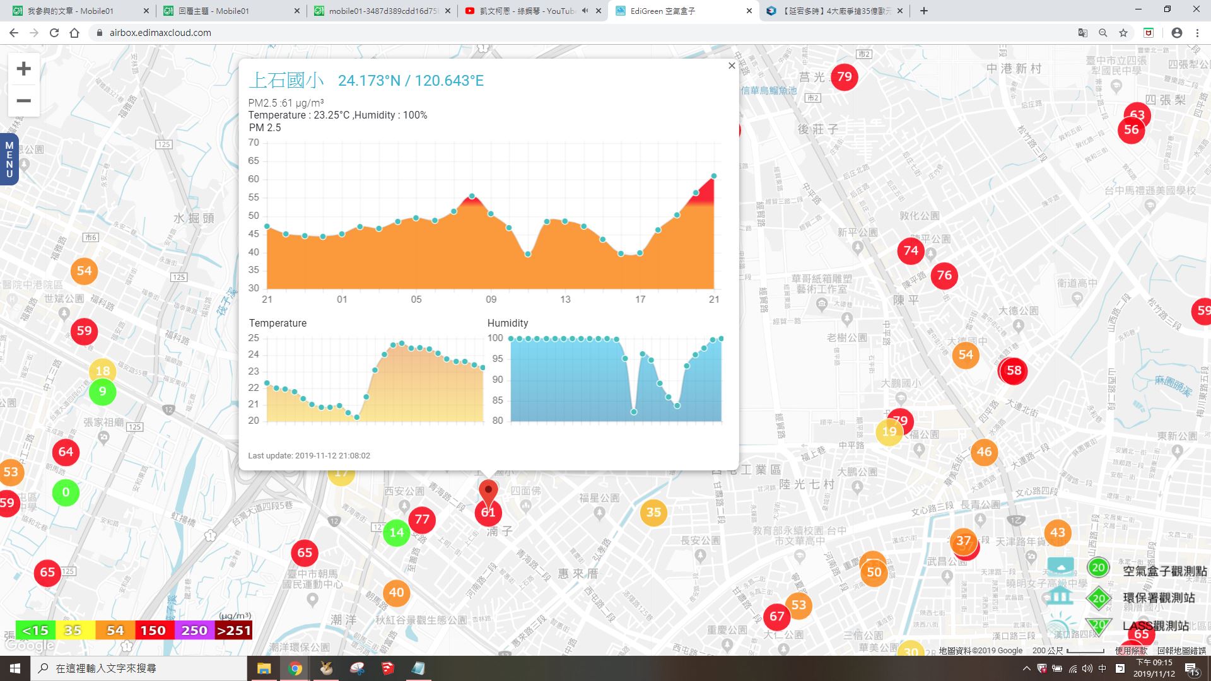Image resolution: width=1211 pixels, height=681 pixels.
Task: Focus the airbox.edimaxcloud.com address bar
Action: point(580,33)
